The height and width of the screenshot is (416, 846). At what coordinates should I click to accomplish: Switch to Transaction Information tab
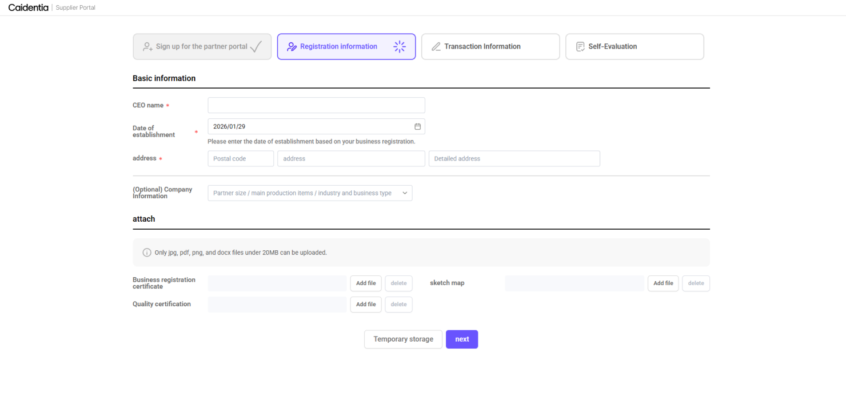[490, 47]
